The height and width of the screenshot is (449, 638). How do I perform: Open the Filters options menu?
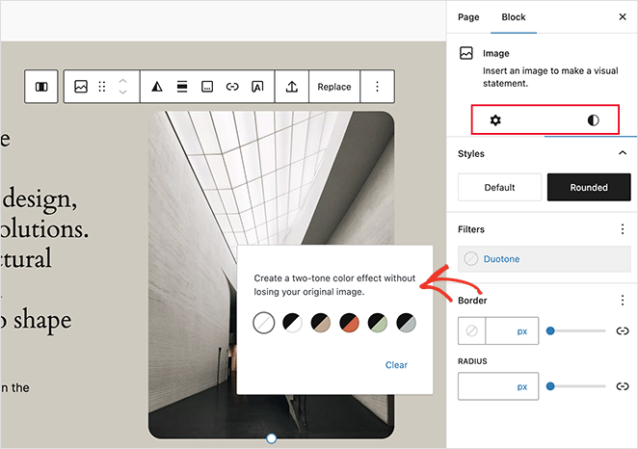click(x=623, y=229)
